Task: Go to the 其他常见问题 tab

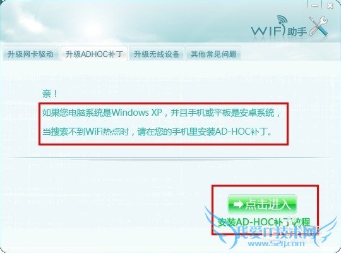Action: (x=213, y=54)
